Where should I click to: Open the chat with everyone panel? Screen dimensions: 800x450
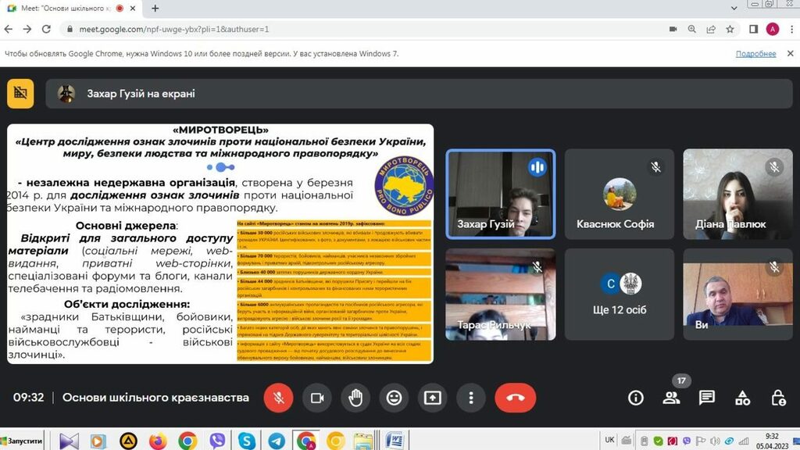707,398
